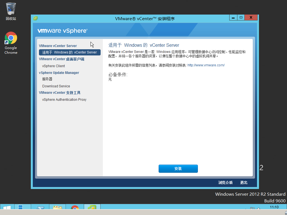Open Google Chrome desktop shortcut
Viewport: 287px width, 215px height.
point(11,43)
